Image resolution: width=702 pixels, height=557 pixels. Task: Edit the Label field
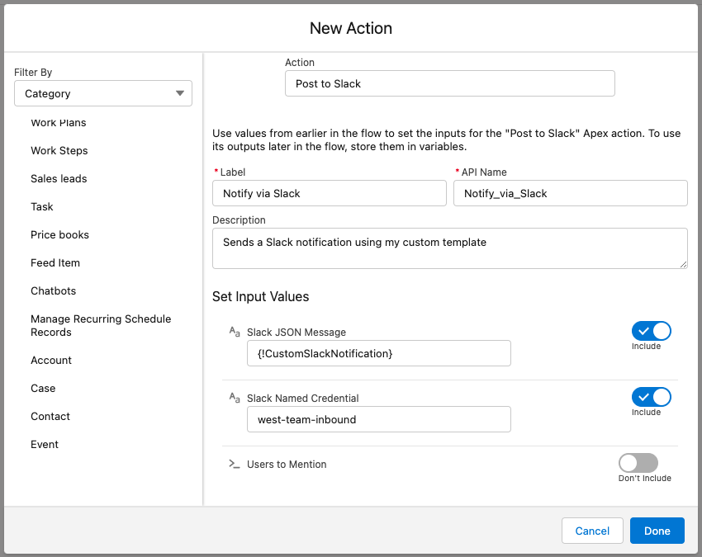click(x=329, y=193)
